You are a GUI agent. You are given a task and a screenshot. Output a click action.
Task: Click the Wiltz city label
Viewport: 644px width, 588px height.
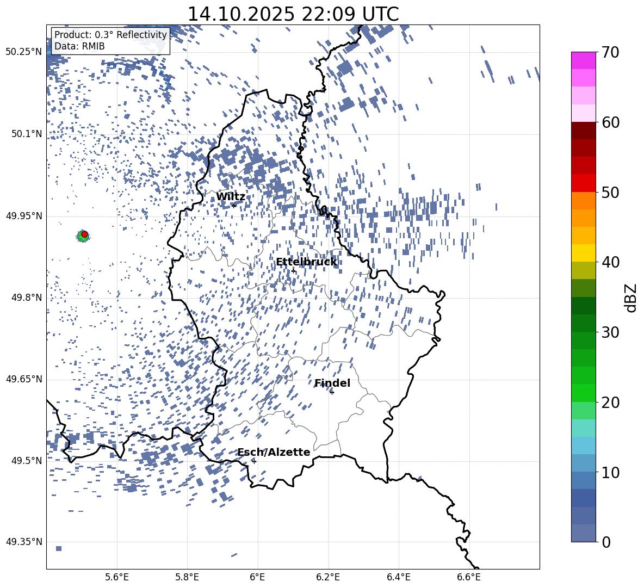(231, 197)
